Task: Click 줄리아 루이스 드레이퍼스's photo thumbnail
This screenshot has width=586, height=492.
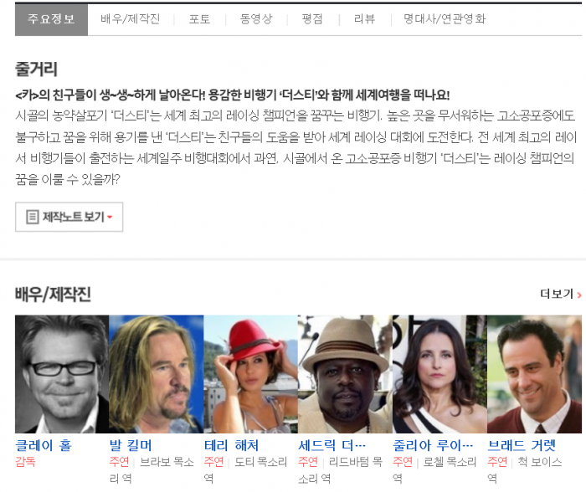Action: (x=439, y=374)
